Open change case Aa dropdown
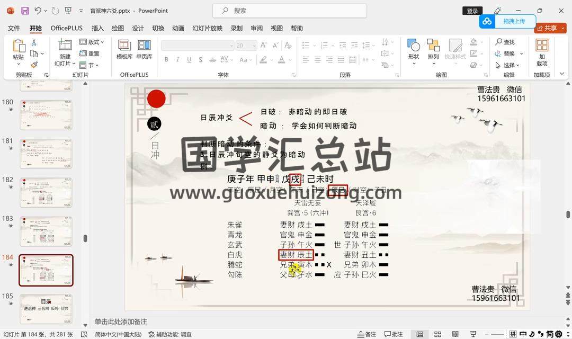This screenshot has height=339, width=572. [245, 59]
